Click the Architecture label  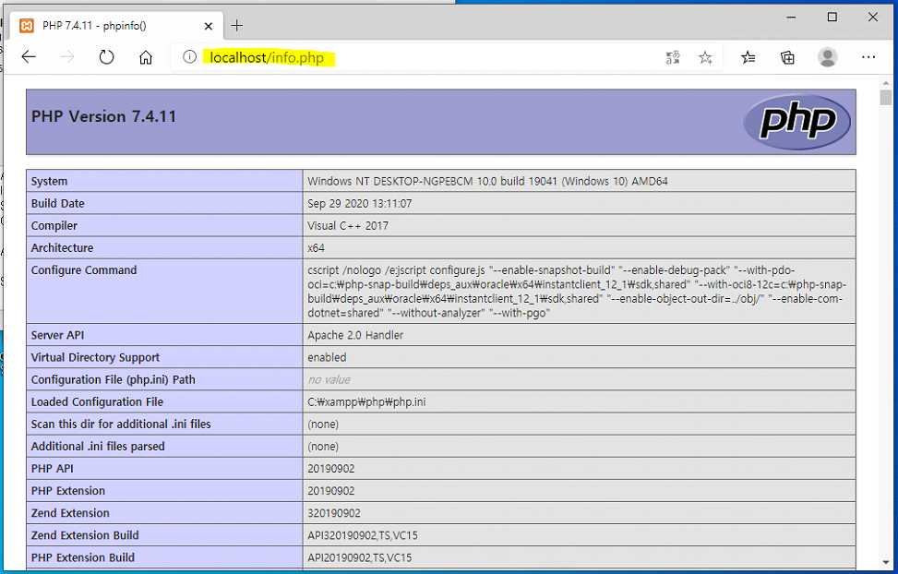click(x=62, y=248)
